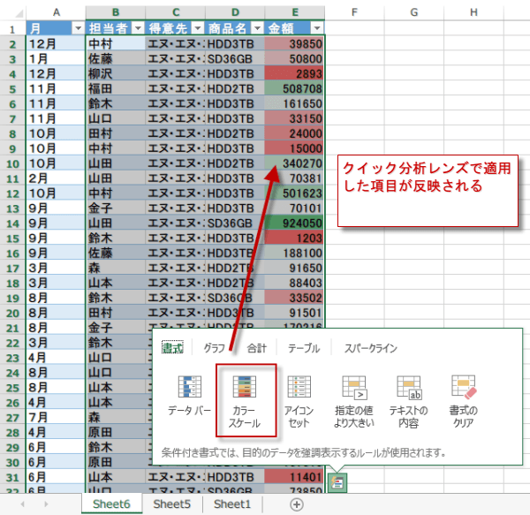The image size is (530, 515).
Task: Apply Color Scale (カラー スケール) formatting
Action: pos(246,398)
